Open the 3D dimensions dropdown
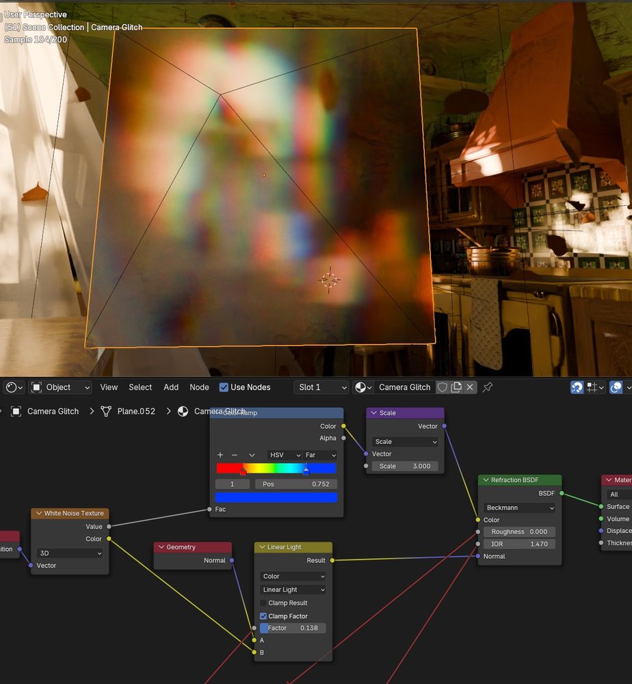This screenshot has width=632, height=684. pos(70,553)
